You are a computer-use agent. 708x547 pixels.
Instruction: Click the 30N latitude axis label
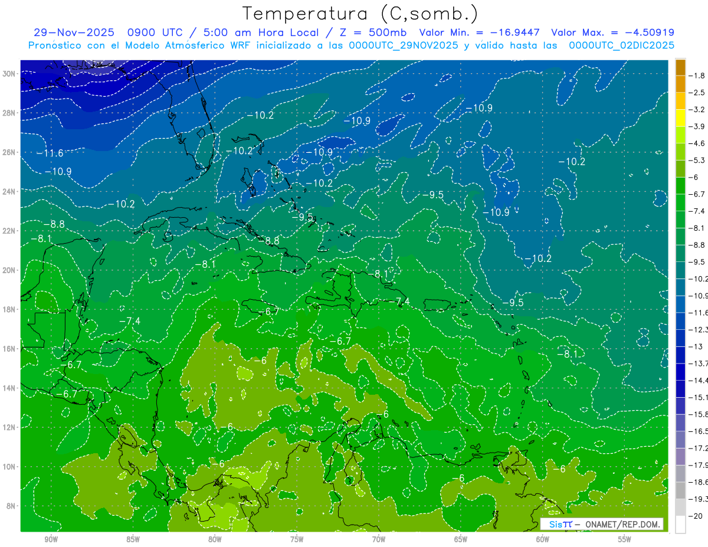(10, 73)
